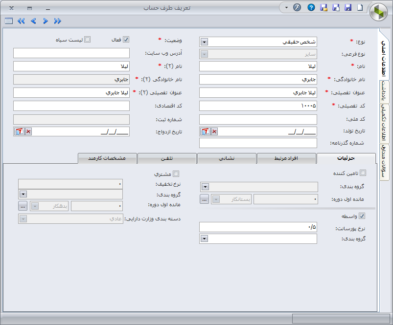Open the افراد مرتبط (related persons) tab
The width and height of the screenshot is (393, 325).
pyautogui.click(x=286, y=158)
